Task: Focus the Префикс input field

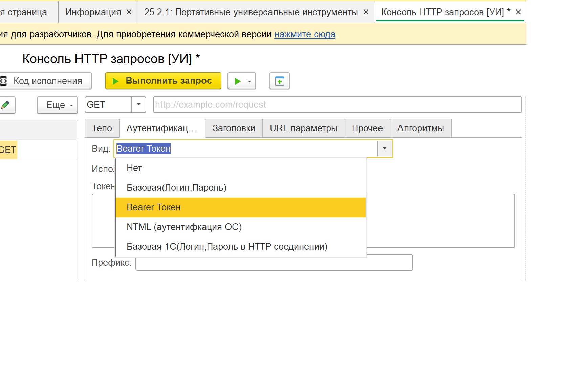Action: [274, 263]
